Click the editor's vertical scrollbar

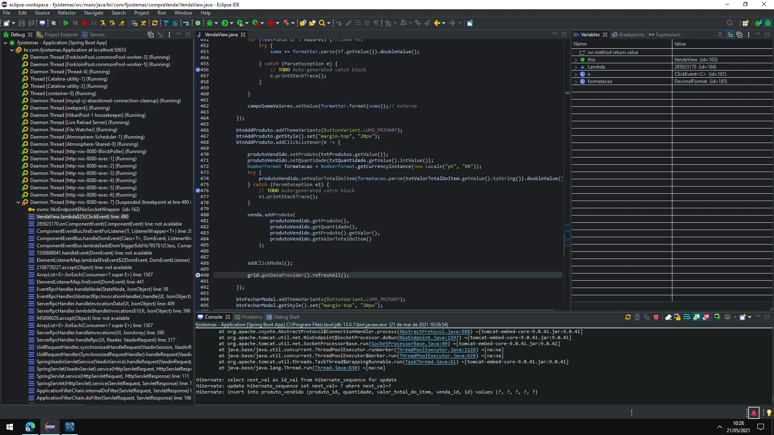point(564,161)
